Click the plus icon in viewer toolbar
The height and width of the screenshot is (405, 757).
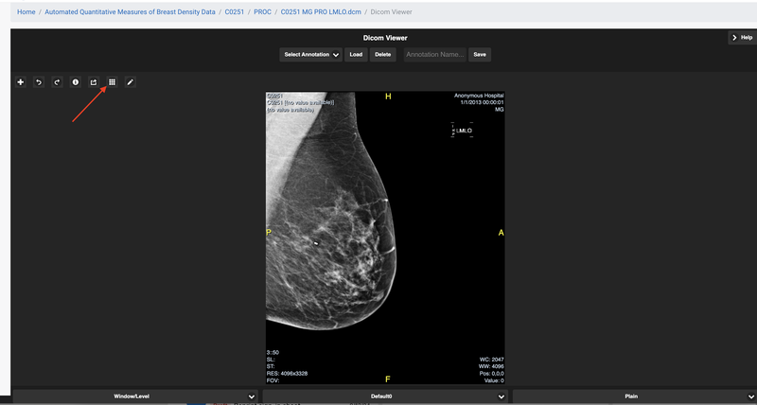21,82
